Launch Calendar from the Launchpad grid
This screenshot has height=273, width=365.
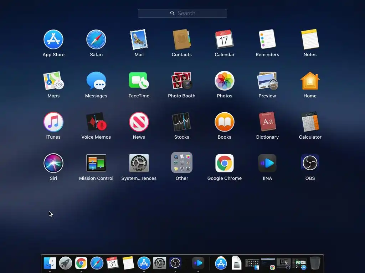(225, 39)
